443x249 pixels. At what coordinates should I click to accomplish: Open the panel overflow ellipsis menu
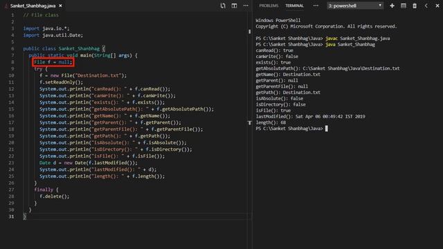(x=316, y=6)
